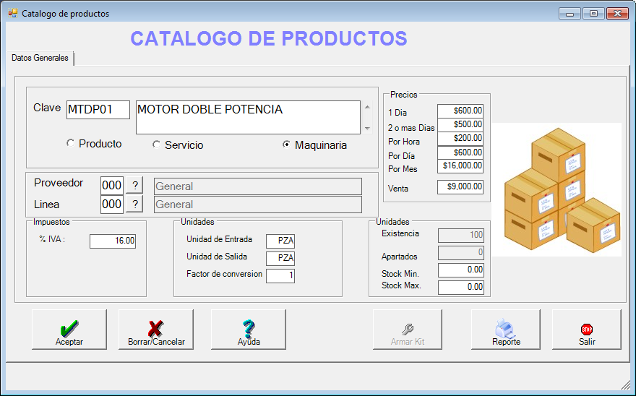
Task: Click the Stock Max. label
Action: (x=402, y=285)
